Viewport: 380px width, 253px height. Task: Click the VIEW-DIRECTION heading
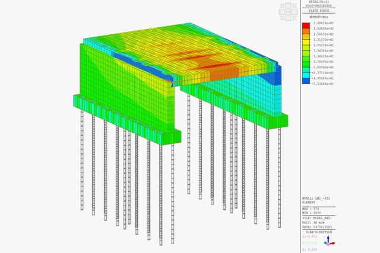pos(319,232)
